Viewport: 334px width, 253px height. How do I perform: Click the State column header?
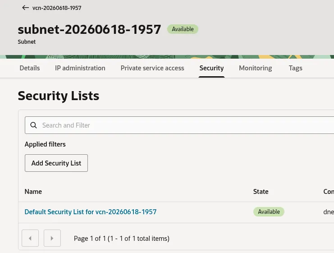[x=261, y=191]
